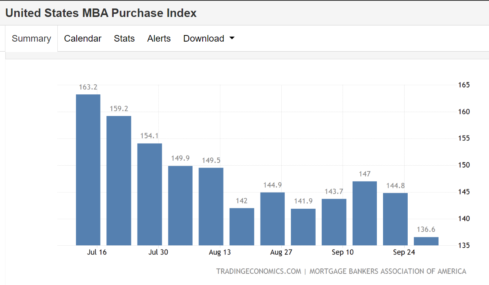Click the TRADINGECONOMICS.COM source credit
Viewport: 489px width, 285px height.
(x=259, y=271)
